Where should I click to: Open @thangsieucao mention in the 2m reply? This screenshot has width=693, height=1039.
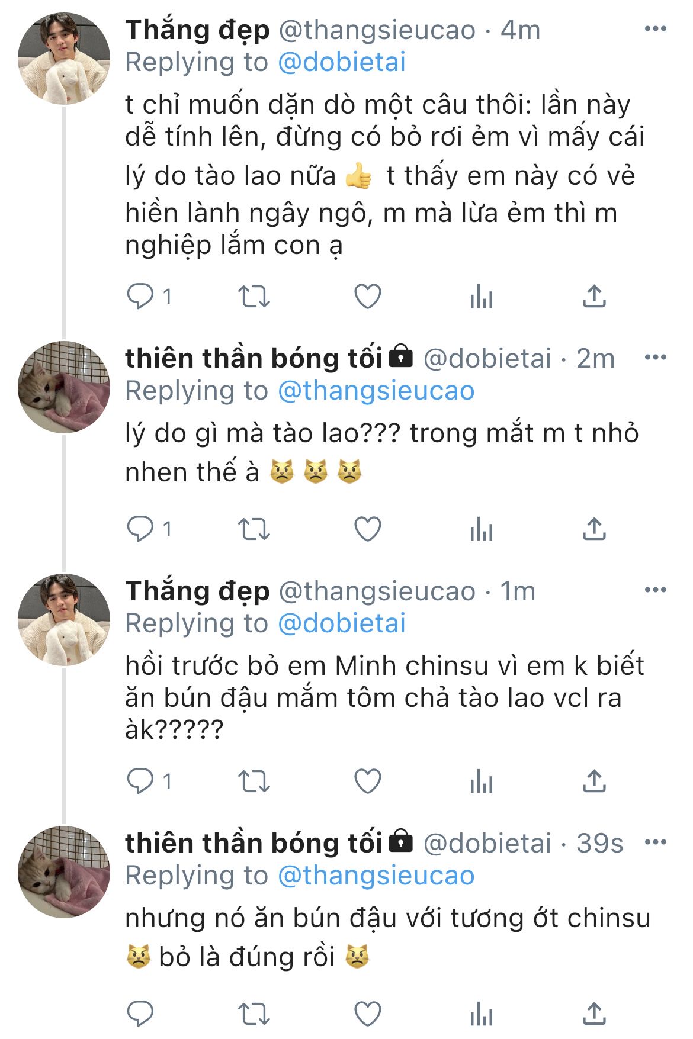point(376,391)
